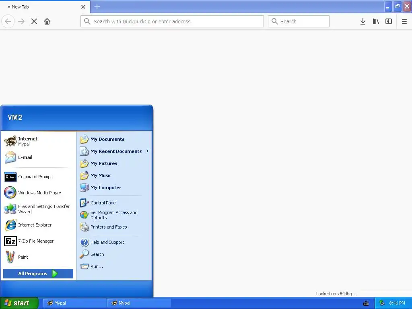Screen dimensions: 412x309
Task: Open Set Program Access and Defaults
Action: [114, 215]
